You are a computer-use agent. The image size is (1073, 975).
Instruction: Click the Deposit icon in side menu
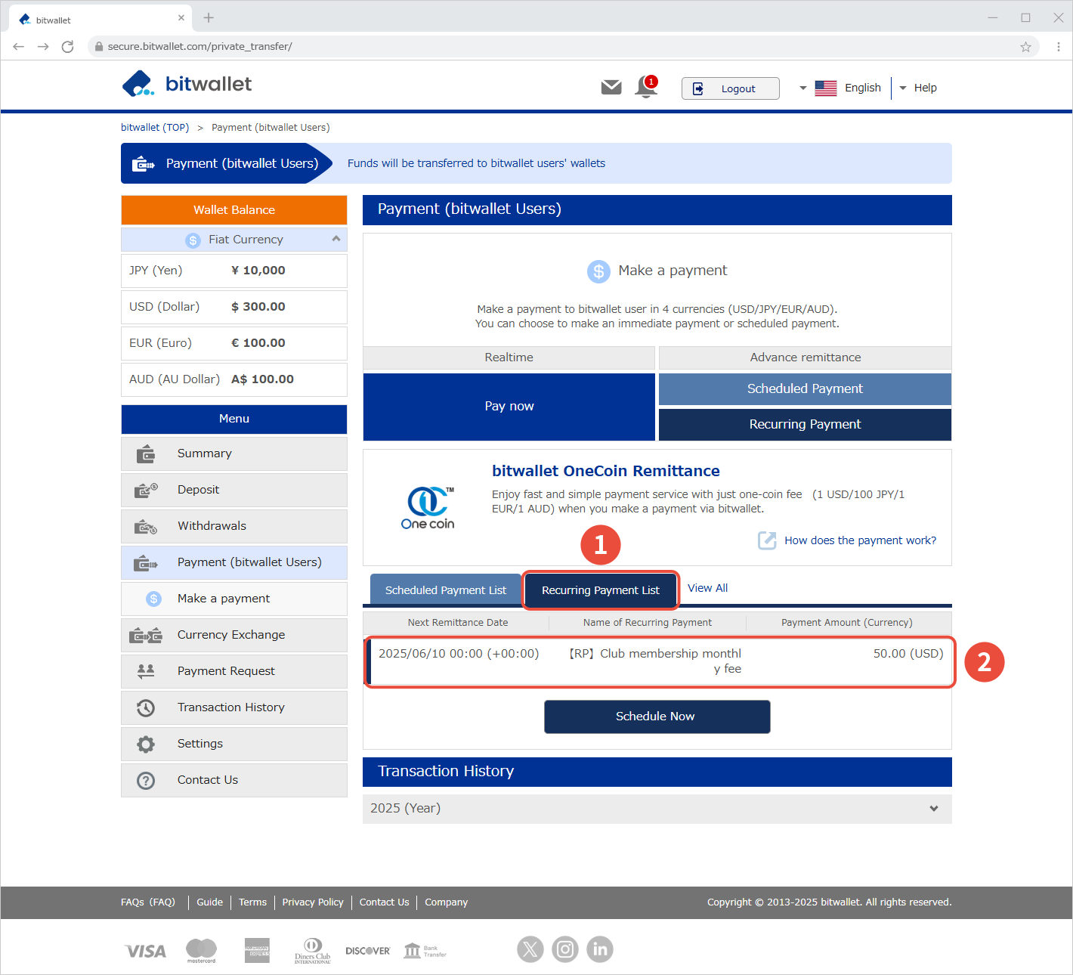[x=146, y=490]
